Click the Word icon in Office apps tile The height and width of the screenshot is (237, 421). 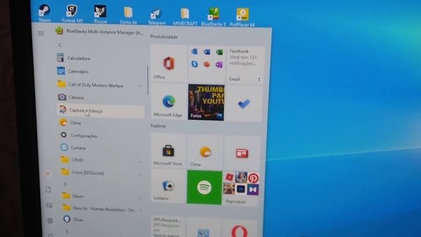[x=207, y=51]
